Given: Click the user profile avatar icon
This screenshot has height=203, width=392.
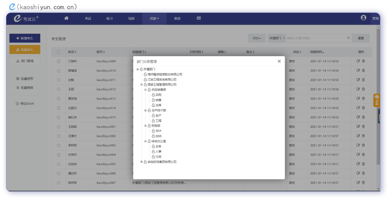Looking at the screenshot, I should pyautogui.click(x=363, y=18).
